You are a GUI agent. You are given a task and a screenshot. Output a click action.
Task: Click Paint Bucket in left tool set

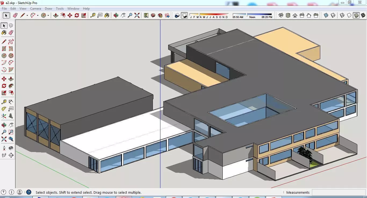point(4,33)
